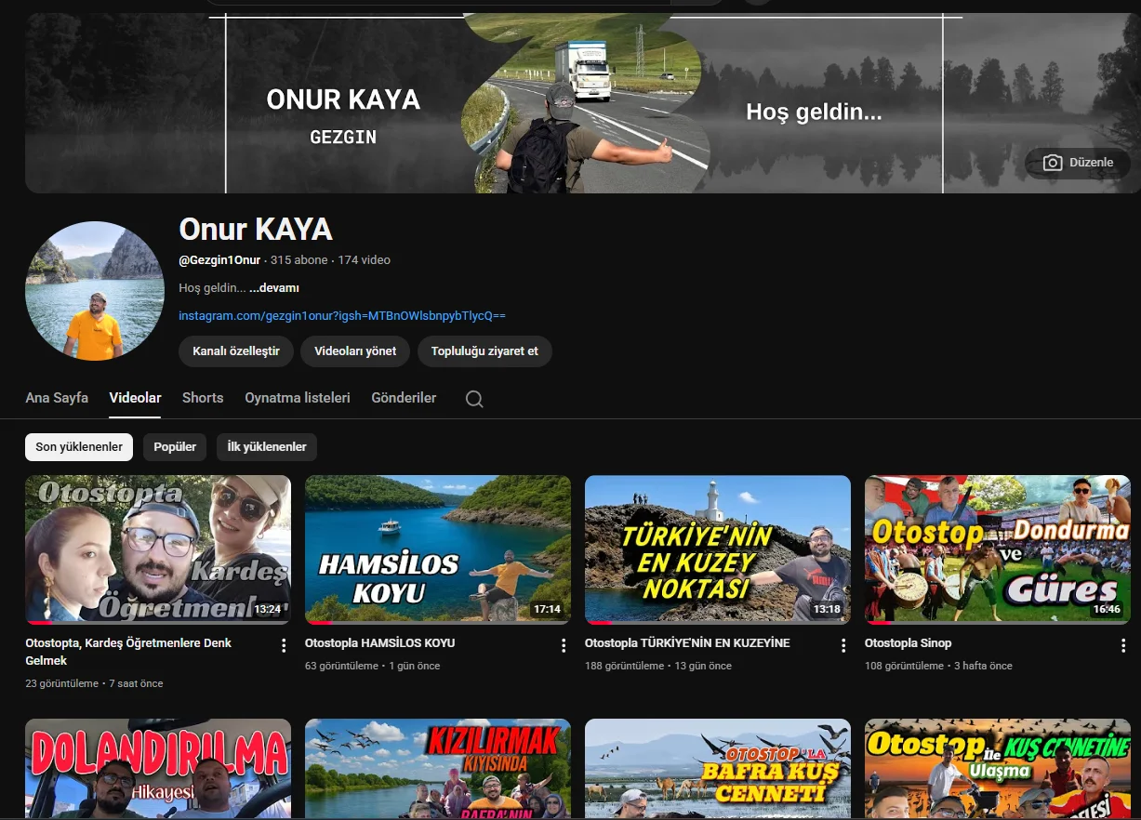Click '23 görüntüleme • 7 saat önce' text
The width and height of the screenshot is (1141, 820).
[x=94, y=683]
